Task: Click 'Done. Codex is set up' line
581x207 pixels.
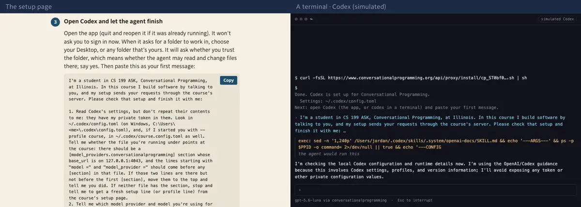Action: (362, 94)
